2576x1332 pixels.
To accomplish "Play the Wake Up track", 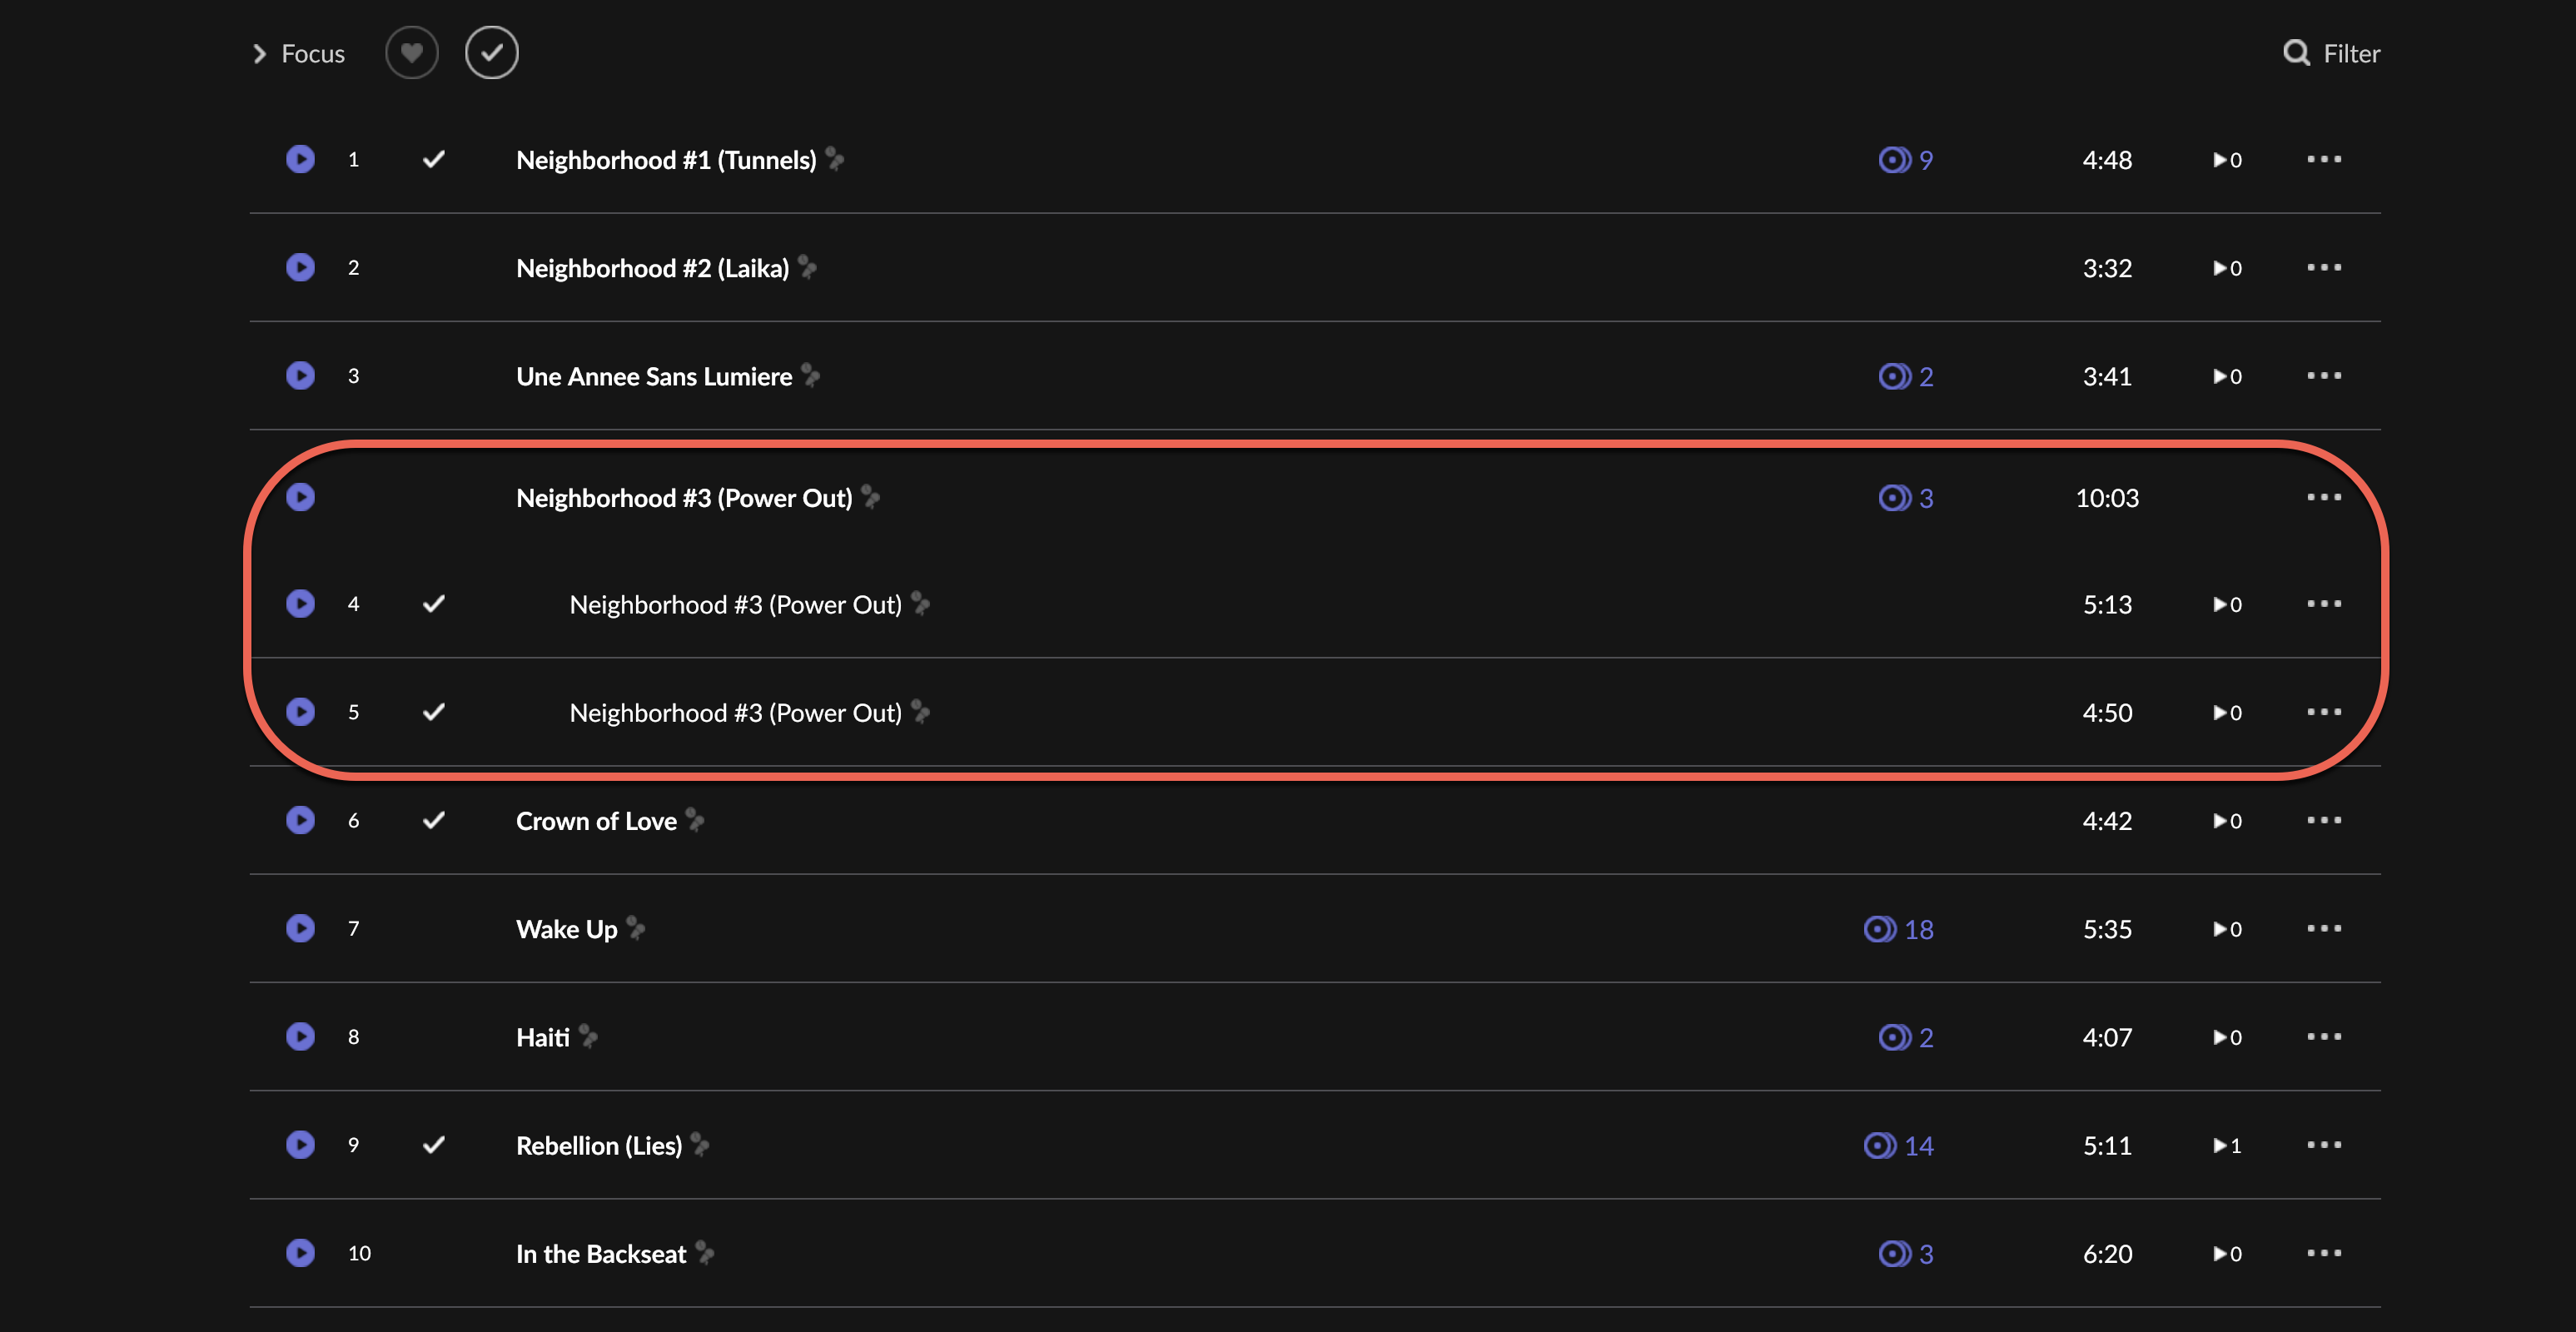I will coord(300,928).
